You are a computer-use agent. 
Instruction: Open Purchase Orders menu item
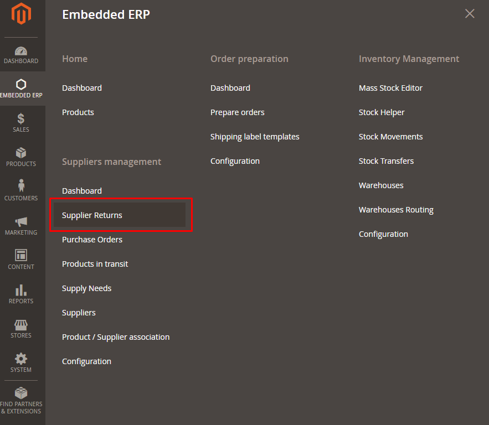pyautogui.click(x=92, y=239)
